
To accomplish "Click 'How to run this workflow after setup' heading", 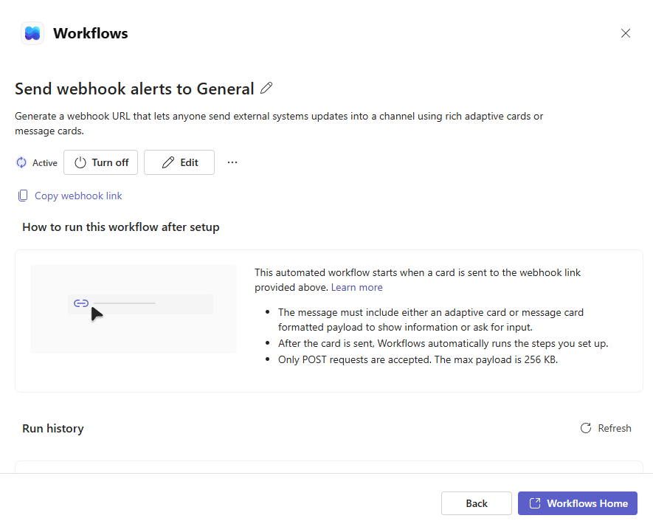I will (x=121, y=227).
